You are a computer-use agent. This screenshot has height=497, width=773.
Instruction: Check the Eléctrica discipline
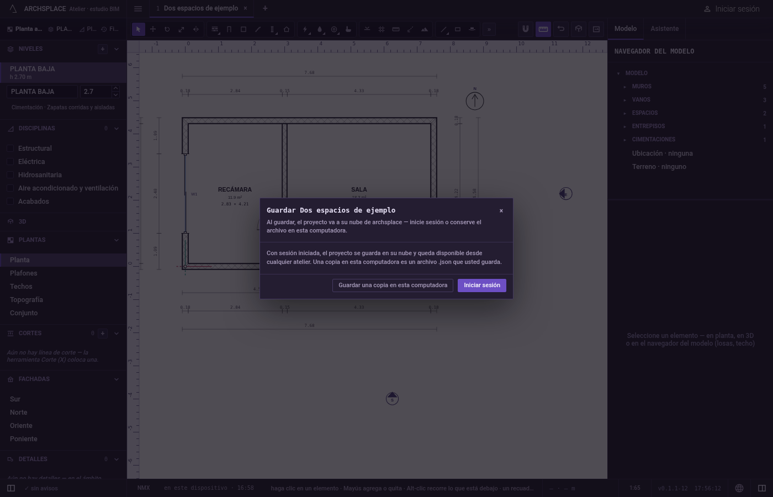tap(10, 162)
